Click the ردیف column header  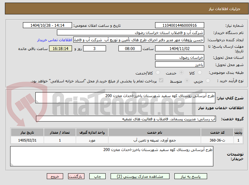click(x=238, y=132)
